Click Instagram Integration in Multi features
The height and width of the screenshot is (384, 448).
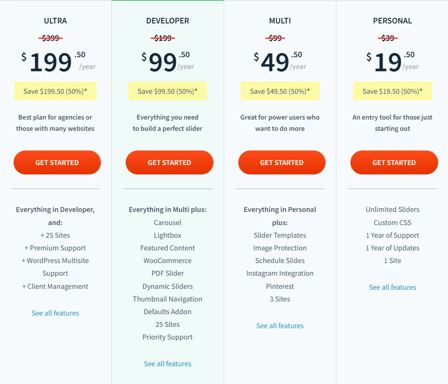(280, 273)
